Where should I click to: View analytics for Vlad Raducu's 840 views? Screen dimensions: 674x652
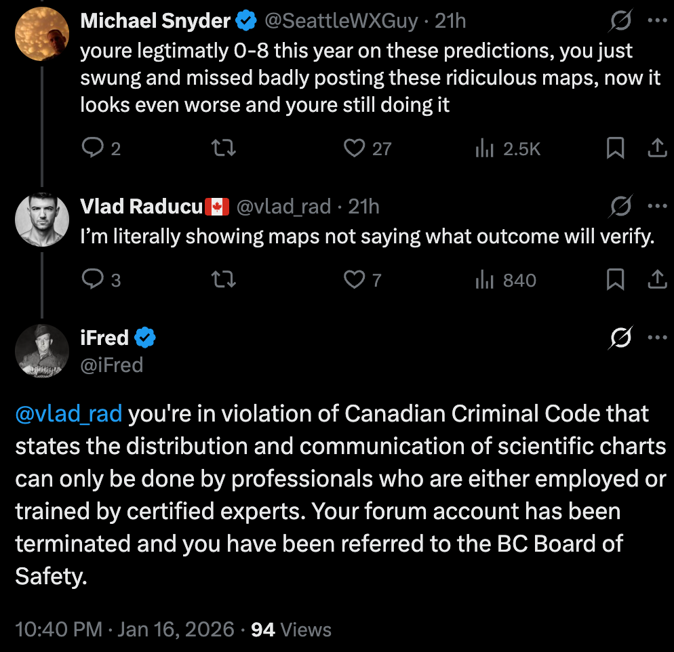[x=483, y=279]
